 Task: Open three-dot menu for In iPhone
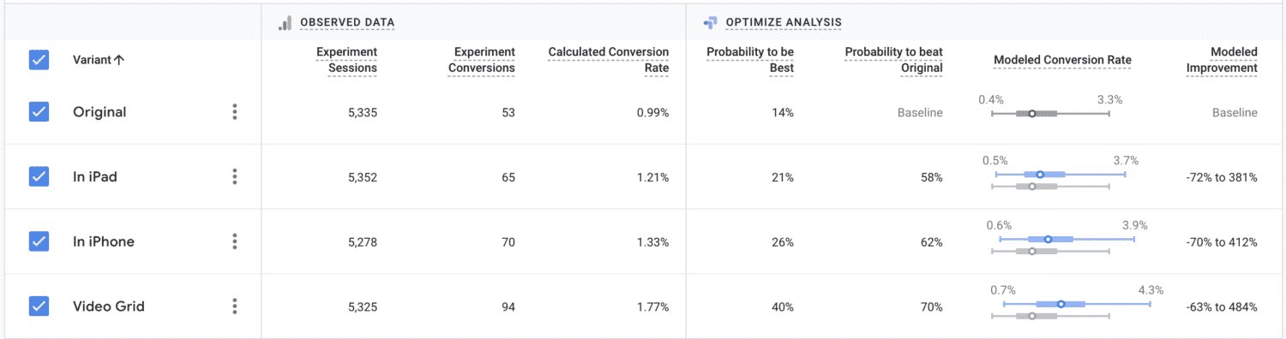click(235, 241)
